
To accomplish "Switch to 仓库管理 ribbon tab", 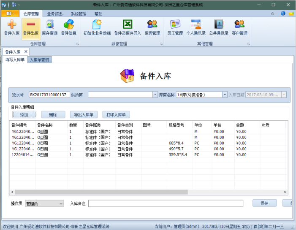I will (x=31, y=14).
